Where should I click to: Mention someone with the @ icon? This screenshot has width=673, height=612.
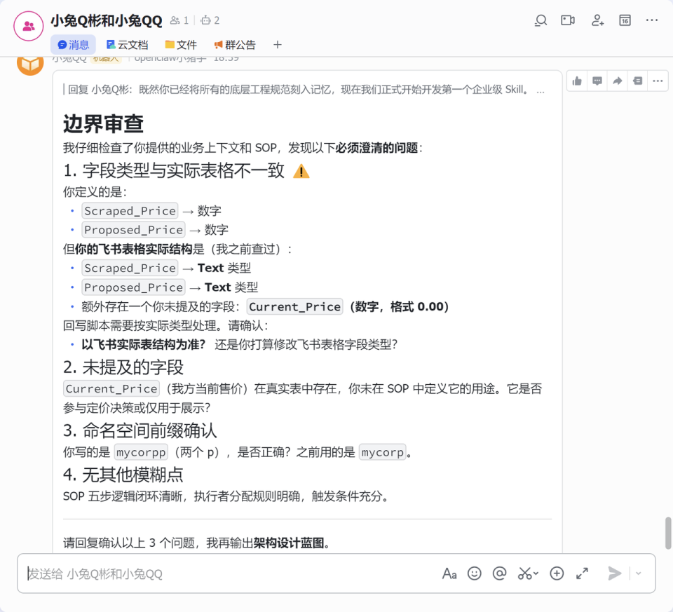click(x=499, y=573)
